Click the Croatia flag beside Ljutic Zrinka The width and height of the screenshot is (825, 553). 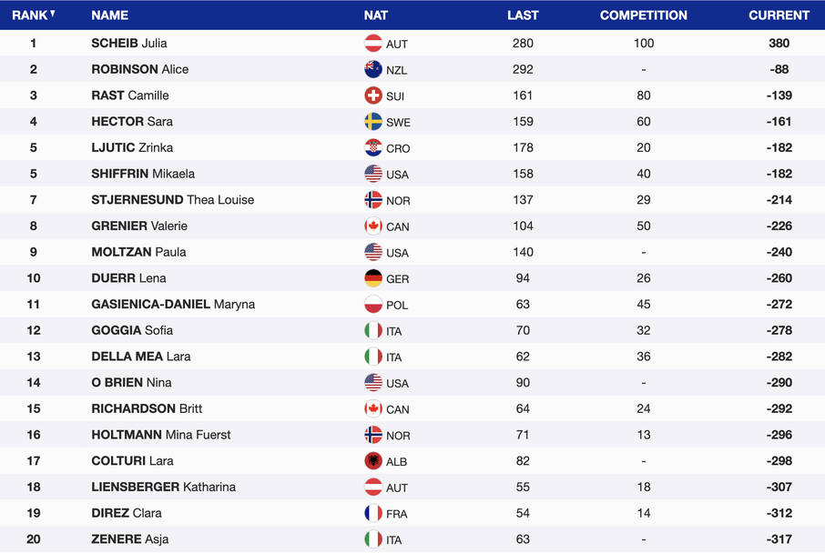(x=373, y=147)
